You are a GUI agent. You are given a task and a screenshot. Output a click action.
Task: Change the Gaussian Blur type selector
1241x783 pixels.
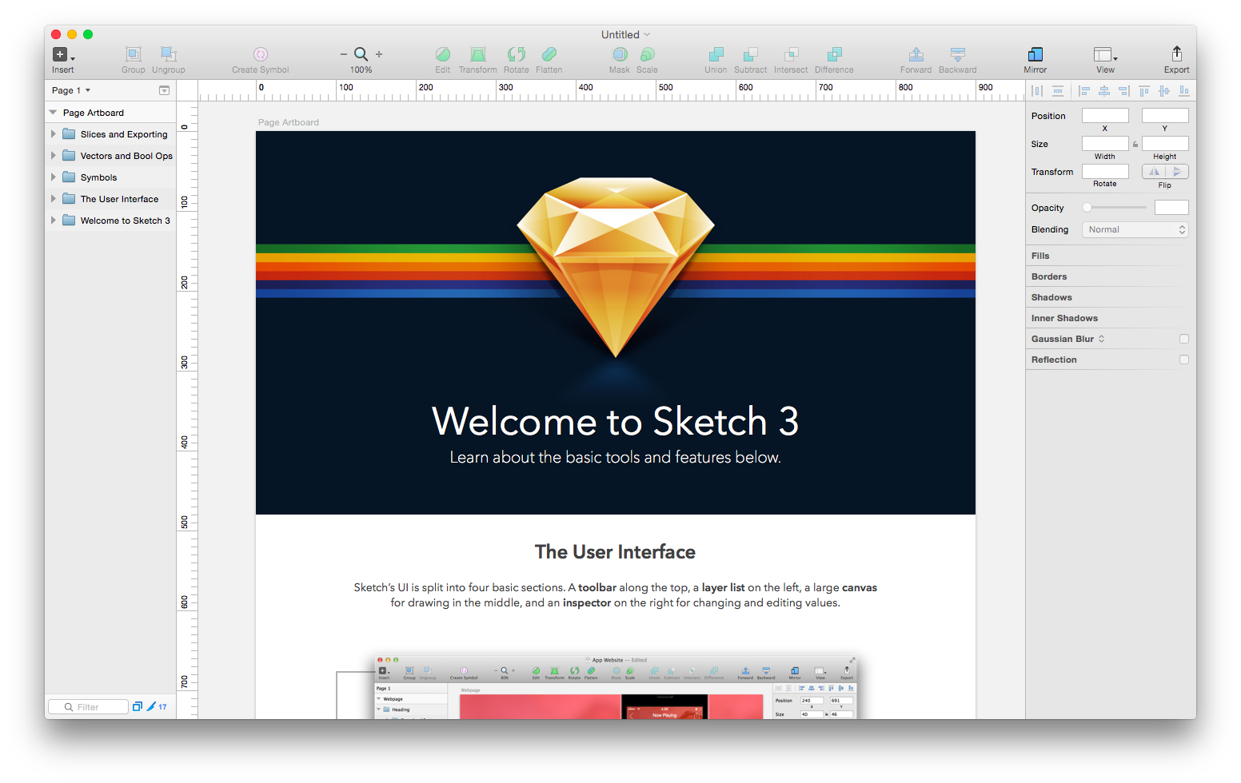pos(1102,339)
